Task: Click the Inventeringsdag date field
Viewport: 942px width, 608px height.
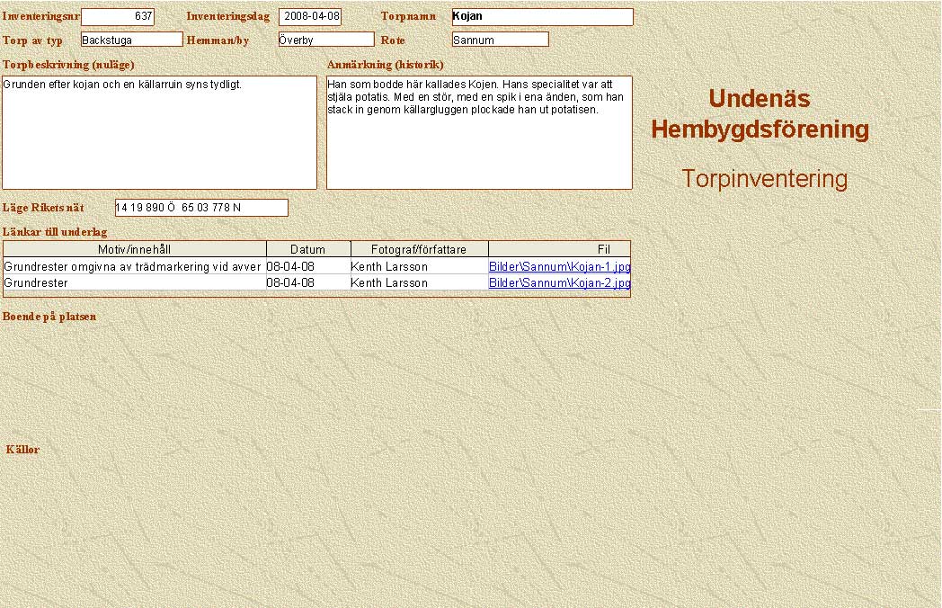Action: tap(310, 16)
